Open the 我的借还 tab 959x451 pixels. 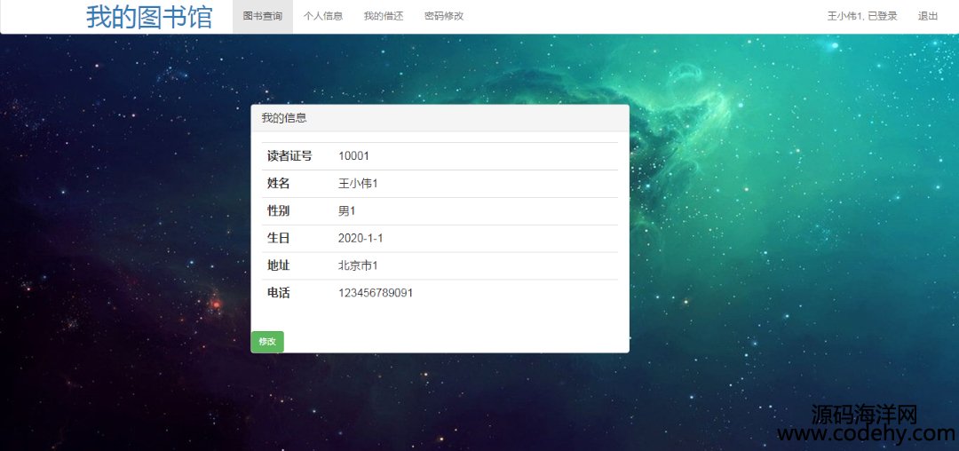[384, 17]
